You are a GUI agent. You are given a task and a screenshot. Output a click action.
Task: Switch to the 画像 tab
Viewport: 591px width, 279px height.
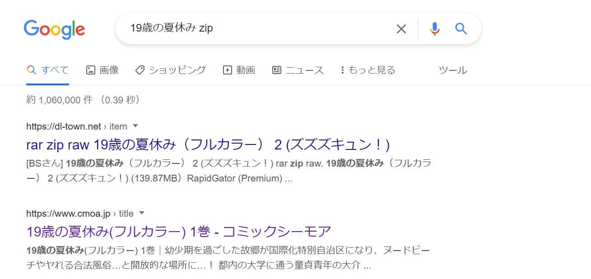pos(102,70)
